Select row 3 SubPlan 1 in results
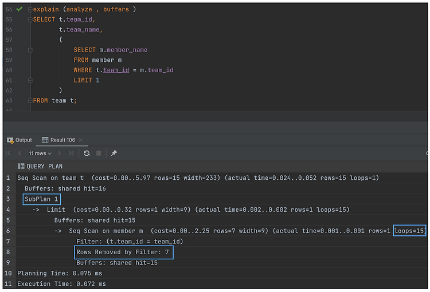This screenshot has height=292, width=430. click(x=41, y=199)
